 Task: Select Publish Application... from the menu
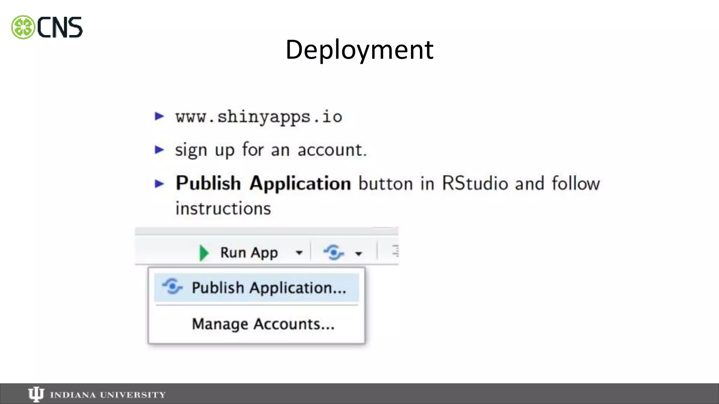(x=269, y=288)
